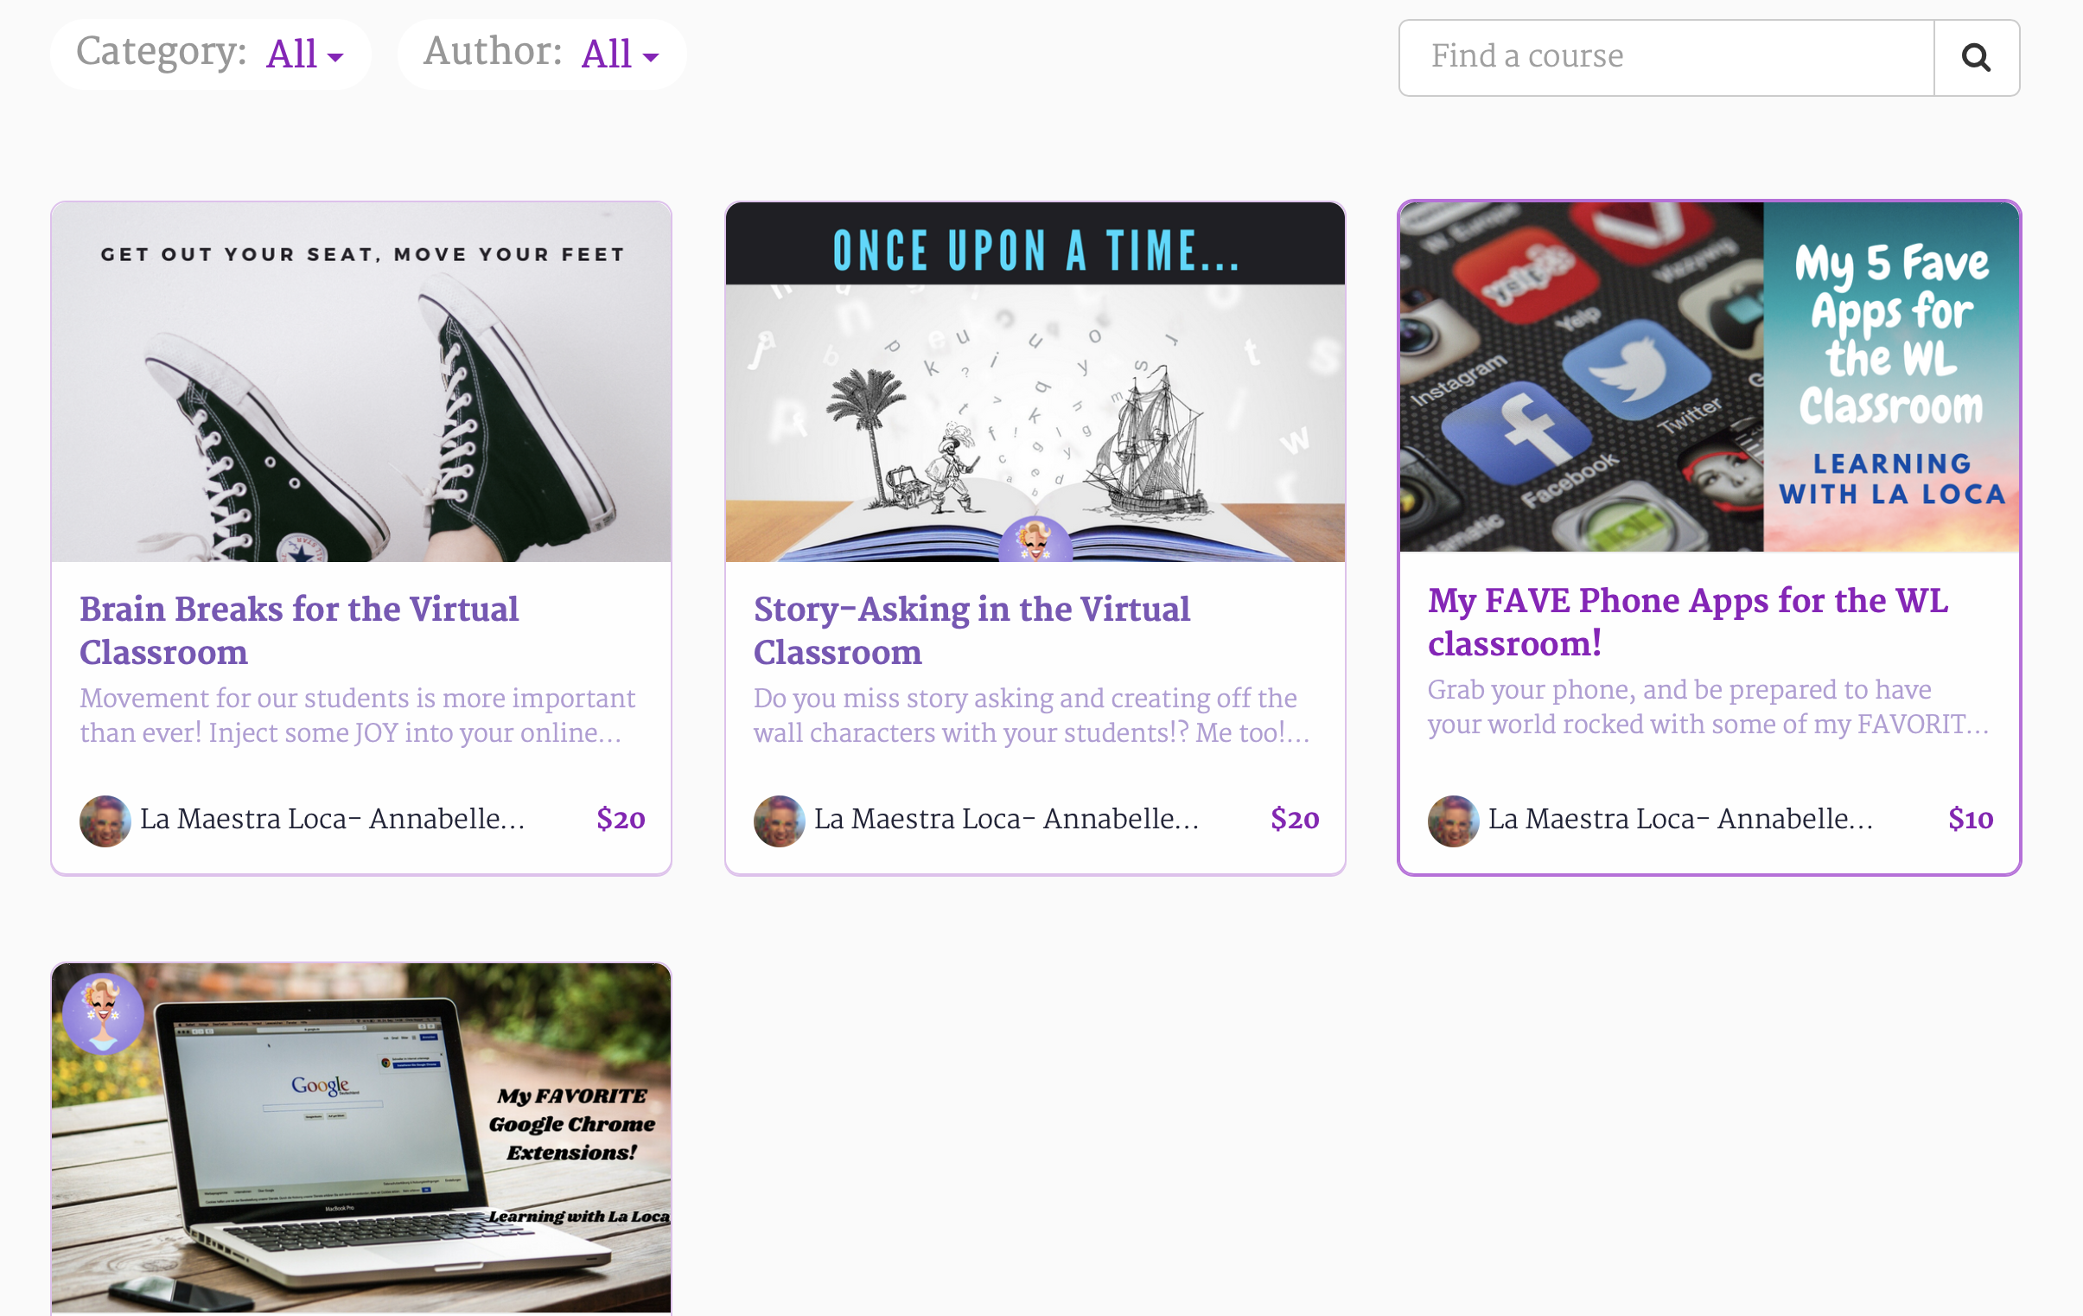2083x1316 pixels.
Task: Click the Brain Breaks course description text
Action: click(x=357, y=716)
